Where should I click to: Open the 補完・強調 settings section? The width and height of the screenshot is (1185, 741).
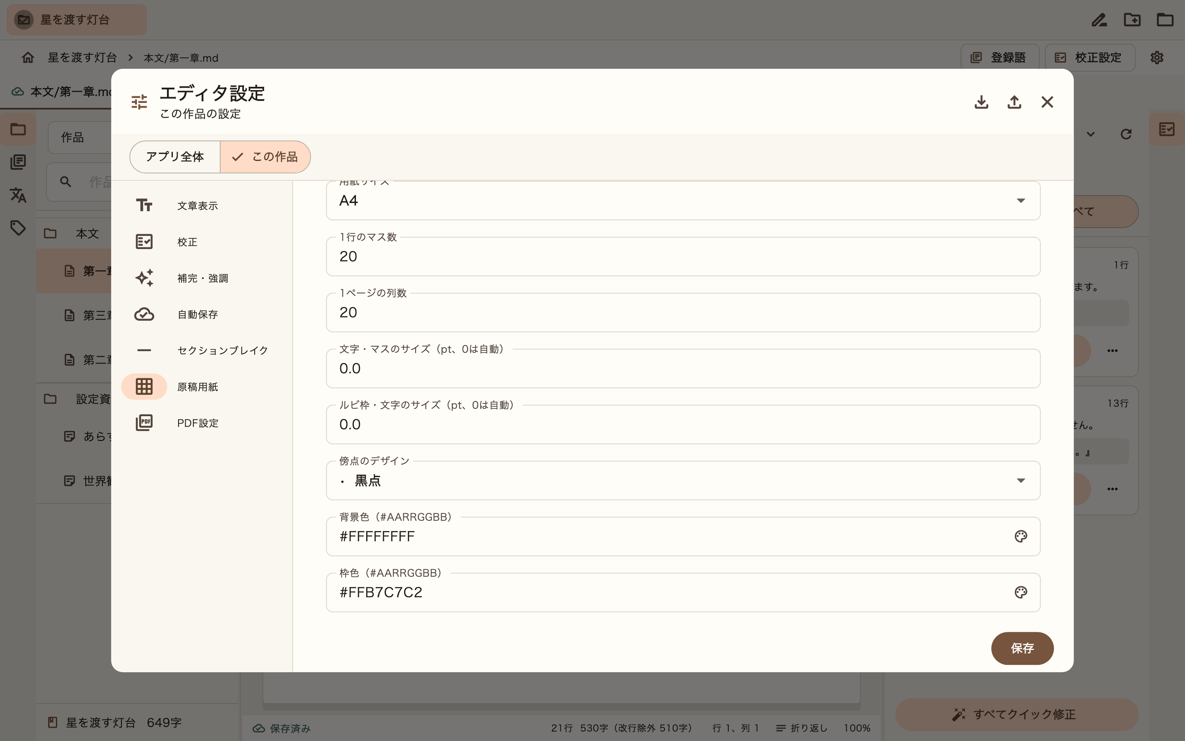point(202,278)
